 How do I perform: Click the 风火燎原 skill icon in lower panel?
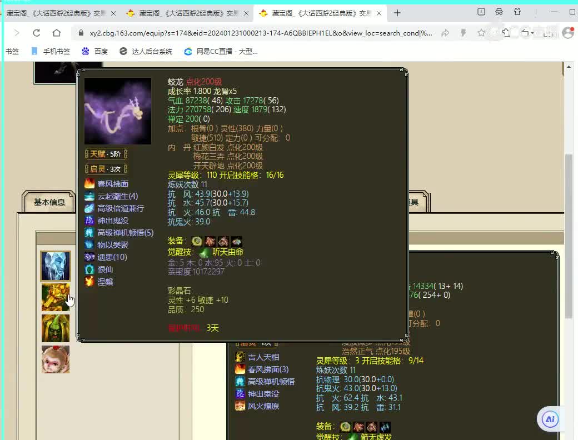[x=240, y=406]
